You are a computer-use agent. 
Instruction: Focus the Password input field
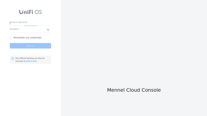[x=28, y=30]
